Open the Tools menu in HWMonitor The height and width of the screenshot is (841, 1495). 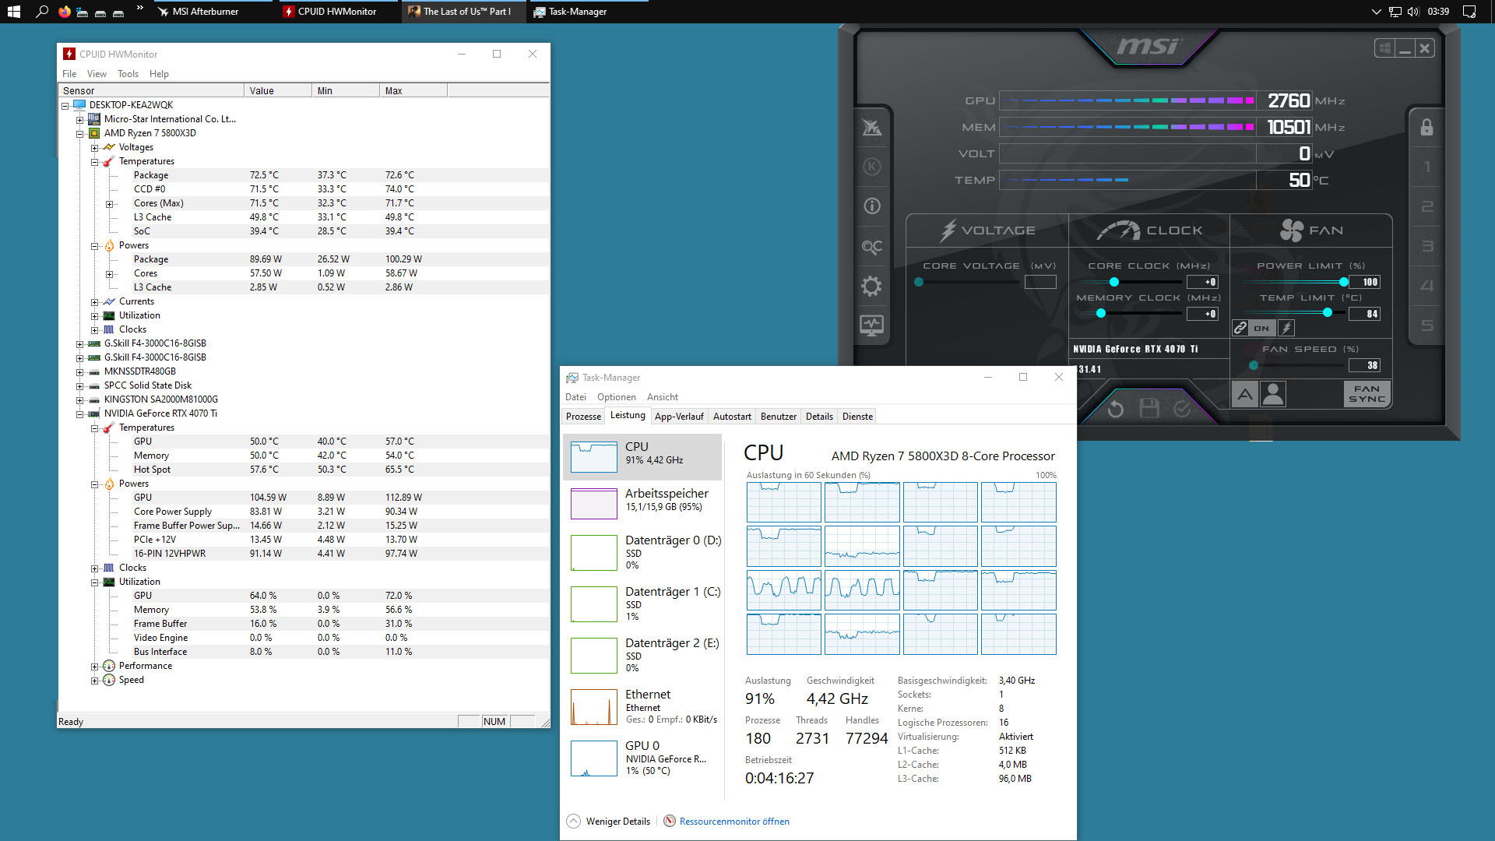128,74
